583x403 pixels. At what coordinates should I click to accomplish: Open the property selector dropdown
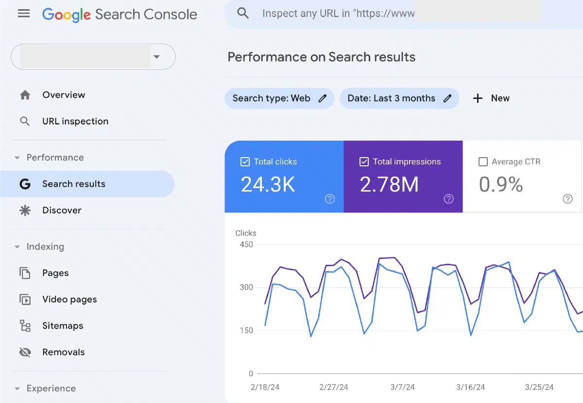coord(93,57)
